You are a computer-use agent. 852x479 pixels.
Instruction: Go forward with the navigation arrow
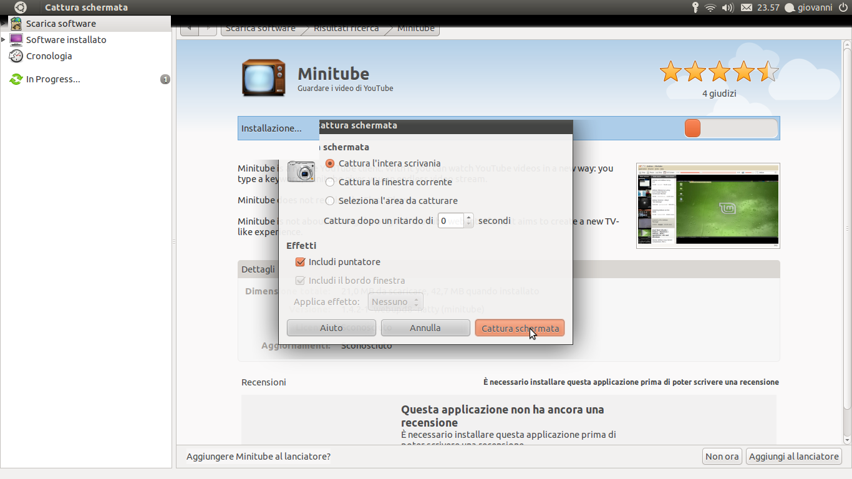[x=208, y=29]
